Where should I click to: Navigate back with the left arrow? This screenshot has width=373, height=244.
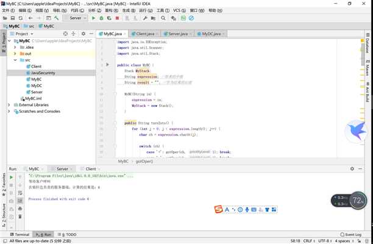[30, 18]
